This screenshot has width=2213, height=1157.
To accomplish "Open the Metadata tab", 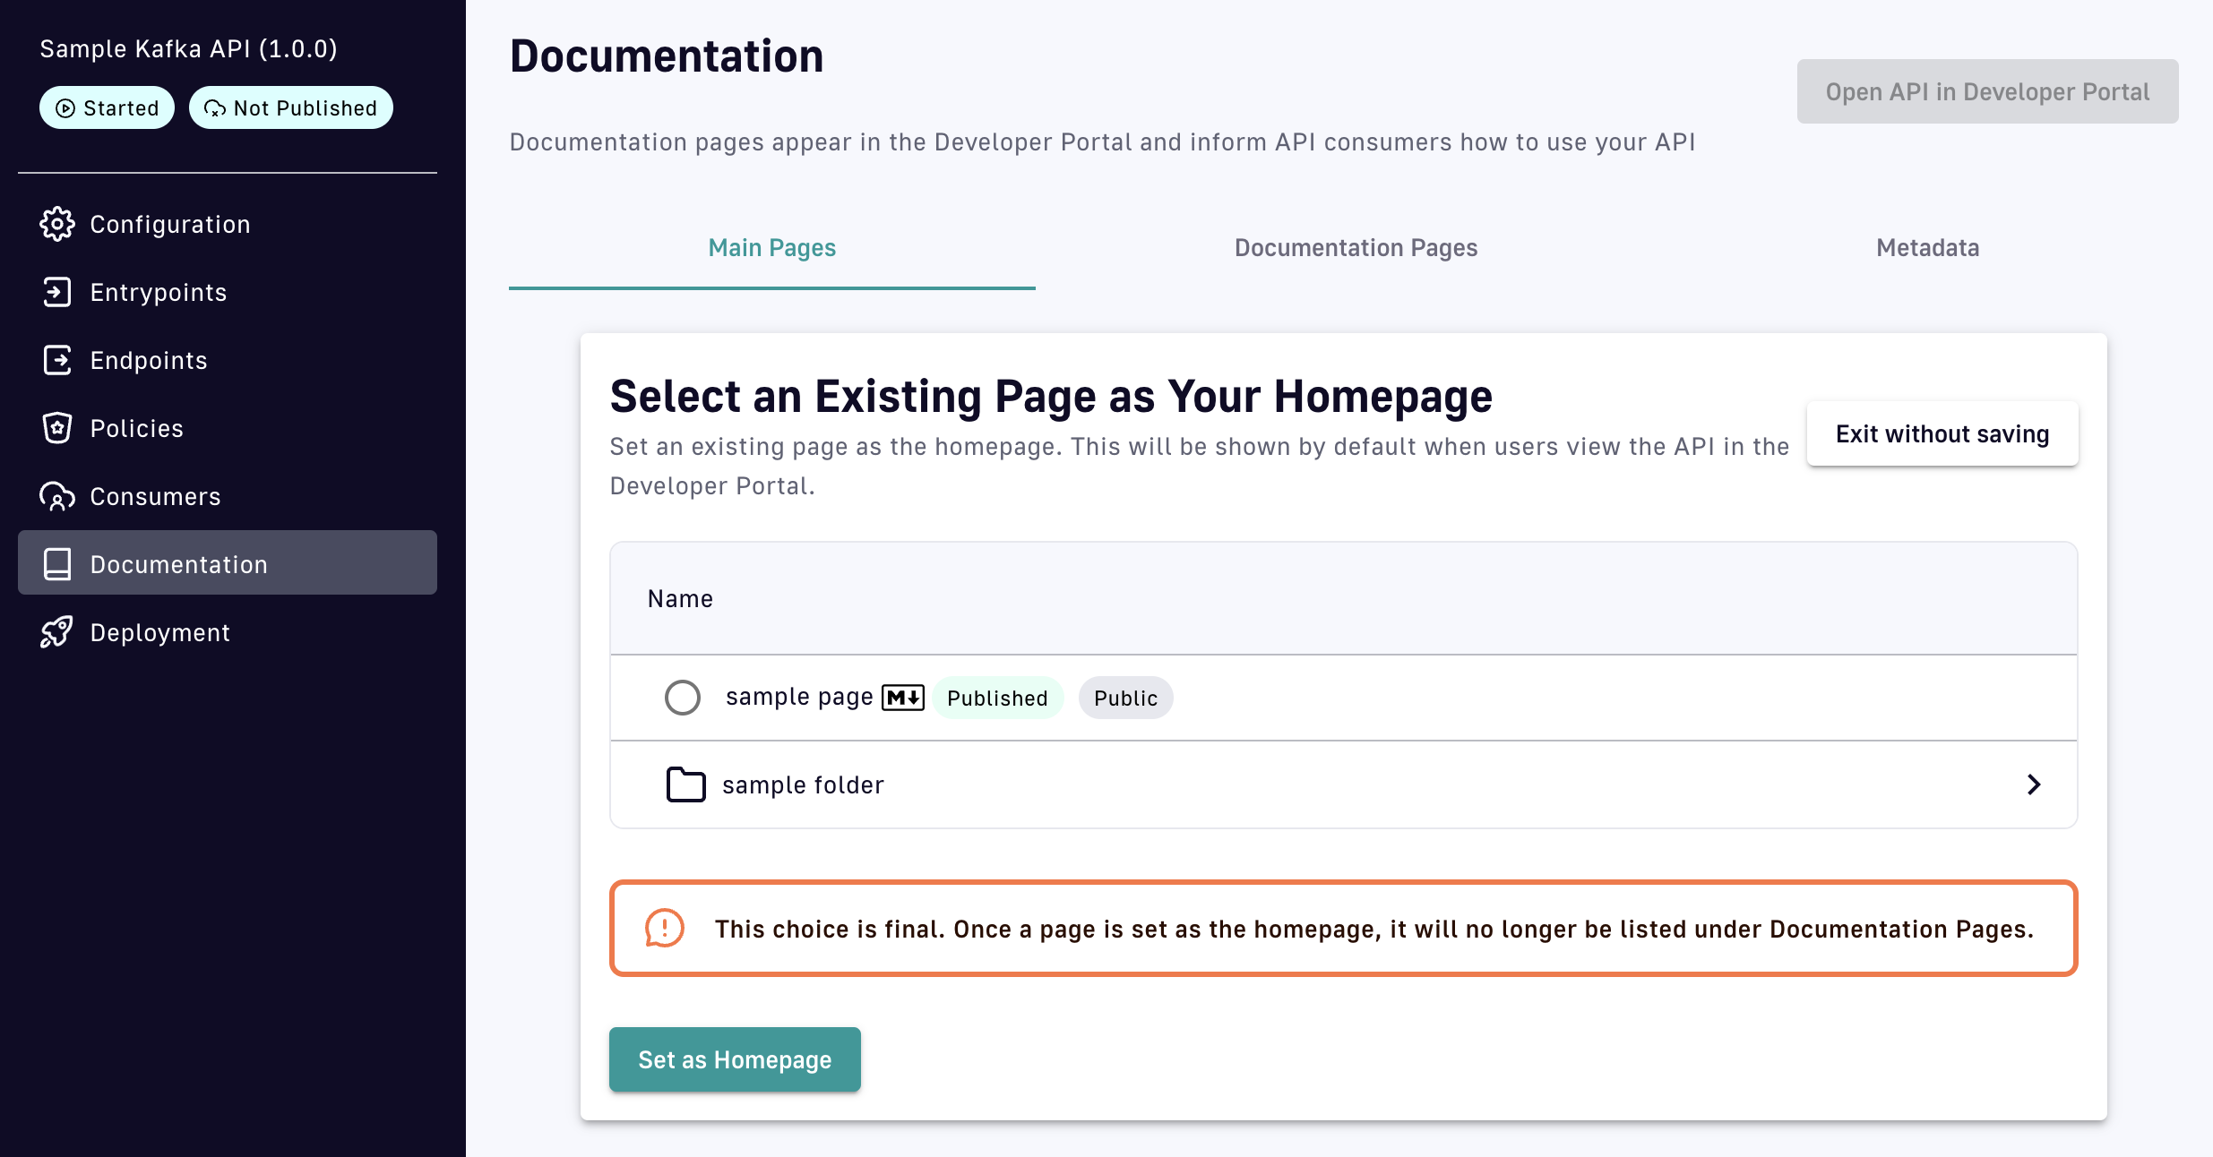I will point(1927,248).
